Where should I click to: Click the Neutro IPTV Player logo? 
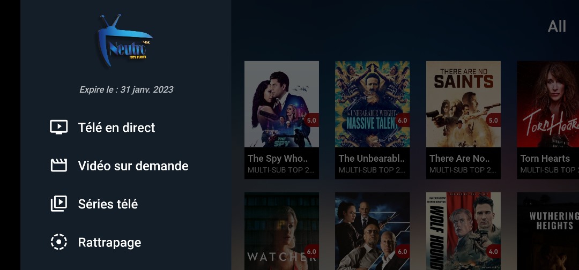click(x=125, y=41)
